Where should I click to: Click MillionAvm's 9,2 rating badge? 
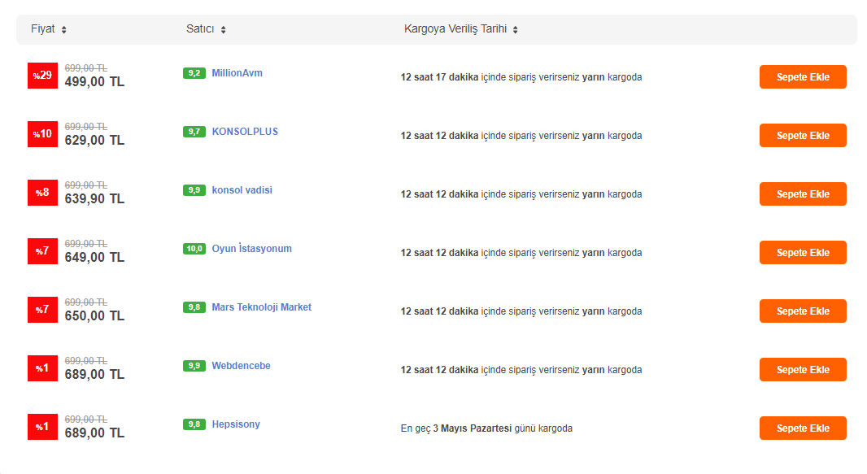coord(194,73)
